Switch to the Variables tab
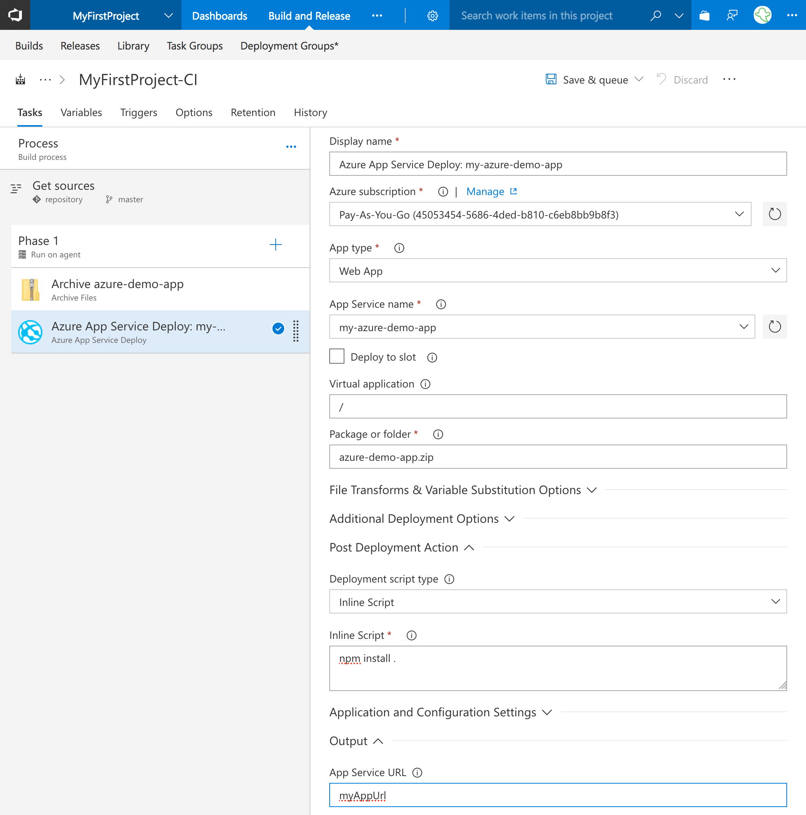The height and width of the screenshot is (815, 806). [x=81, y=113]
